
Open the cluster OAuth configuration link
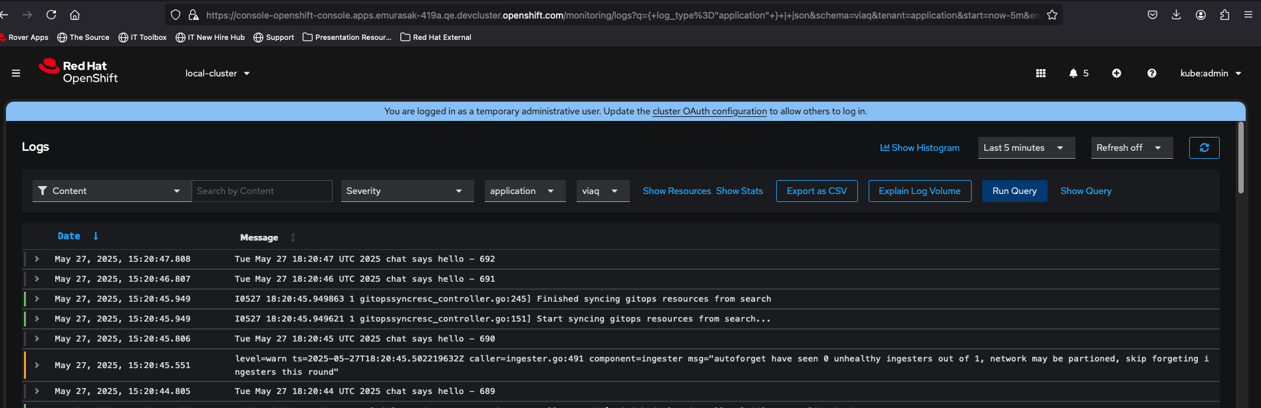click(710, 111)
